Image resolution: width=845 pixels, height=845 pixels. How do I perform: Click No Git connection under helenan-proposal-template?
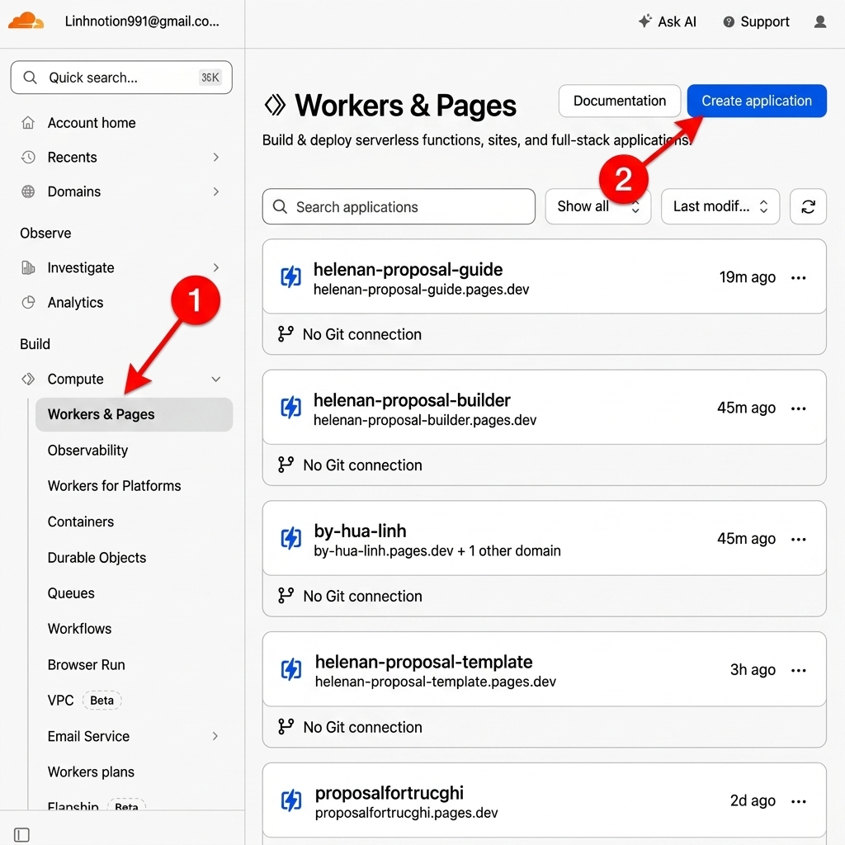pyautogui.click(x=362, y=727)
